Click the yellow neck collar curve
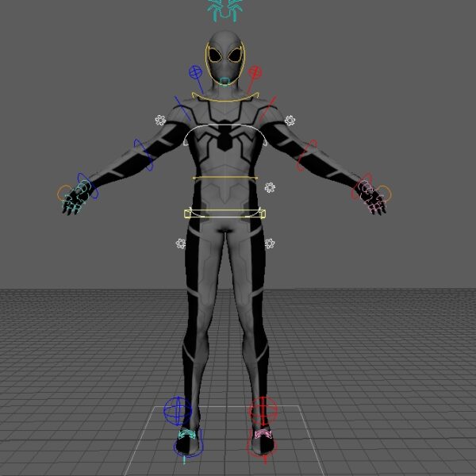 [x=226, y=100]
